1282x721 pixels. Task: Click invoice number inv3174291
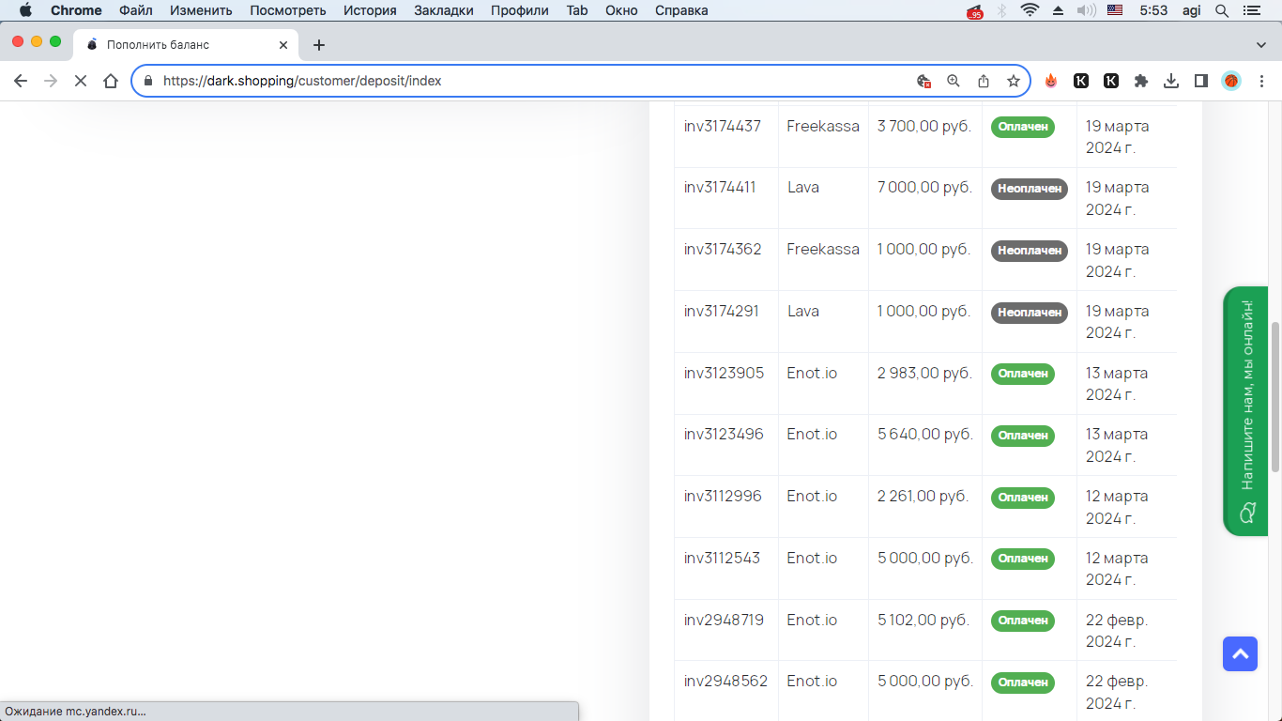[x=722, y=312]
